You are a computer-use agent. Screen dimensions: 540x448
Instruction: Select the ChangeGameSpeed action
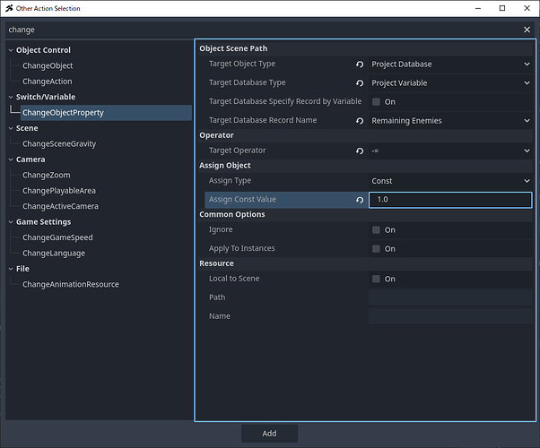click(57, 237)
